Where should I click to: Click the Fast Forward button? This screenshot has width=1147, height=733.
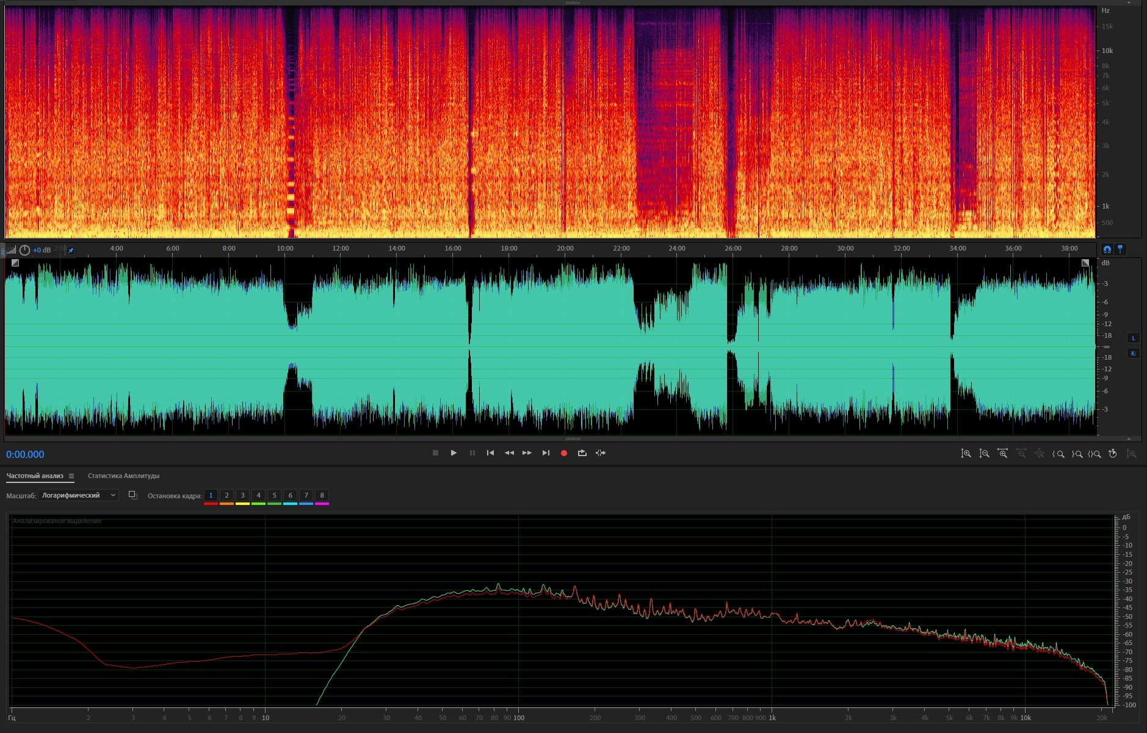click(527, 453)
